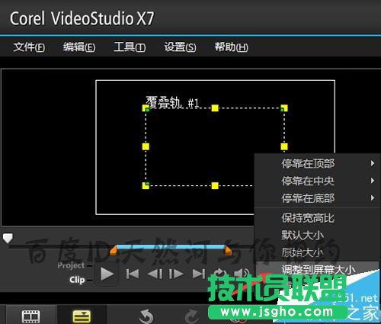Click the top-right yellow resize handle
Image resolution: width=381 pixels, height=324 pixels.
[x=284, y=108]
